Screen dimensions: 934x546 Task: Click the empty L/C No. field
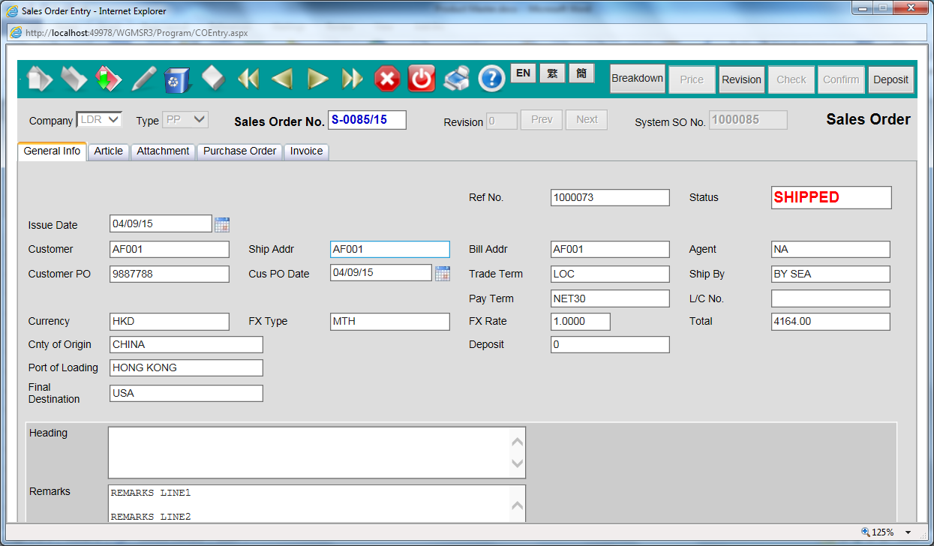pyautogui.click(x=830, y=298)
